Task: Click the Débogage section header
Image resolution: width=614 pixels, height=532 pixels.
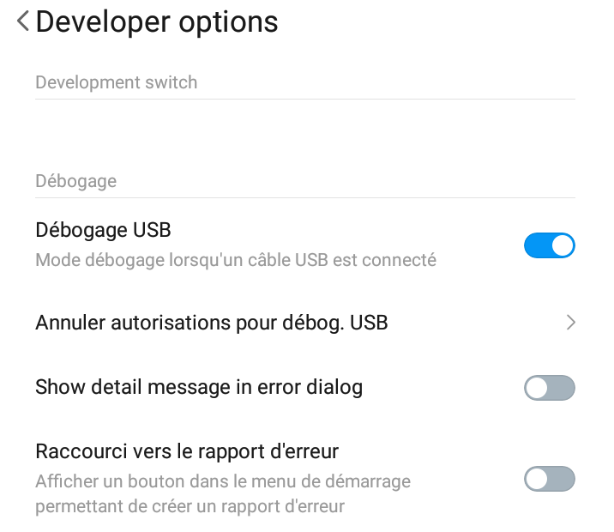Action: coord(76,181)
